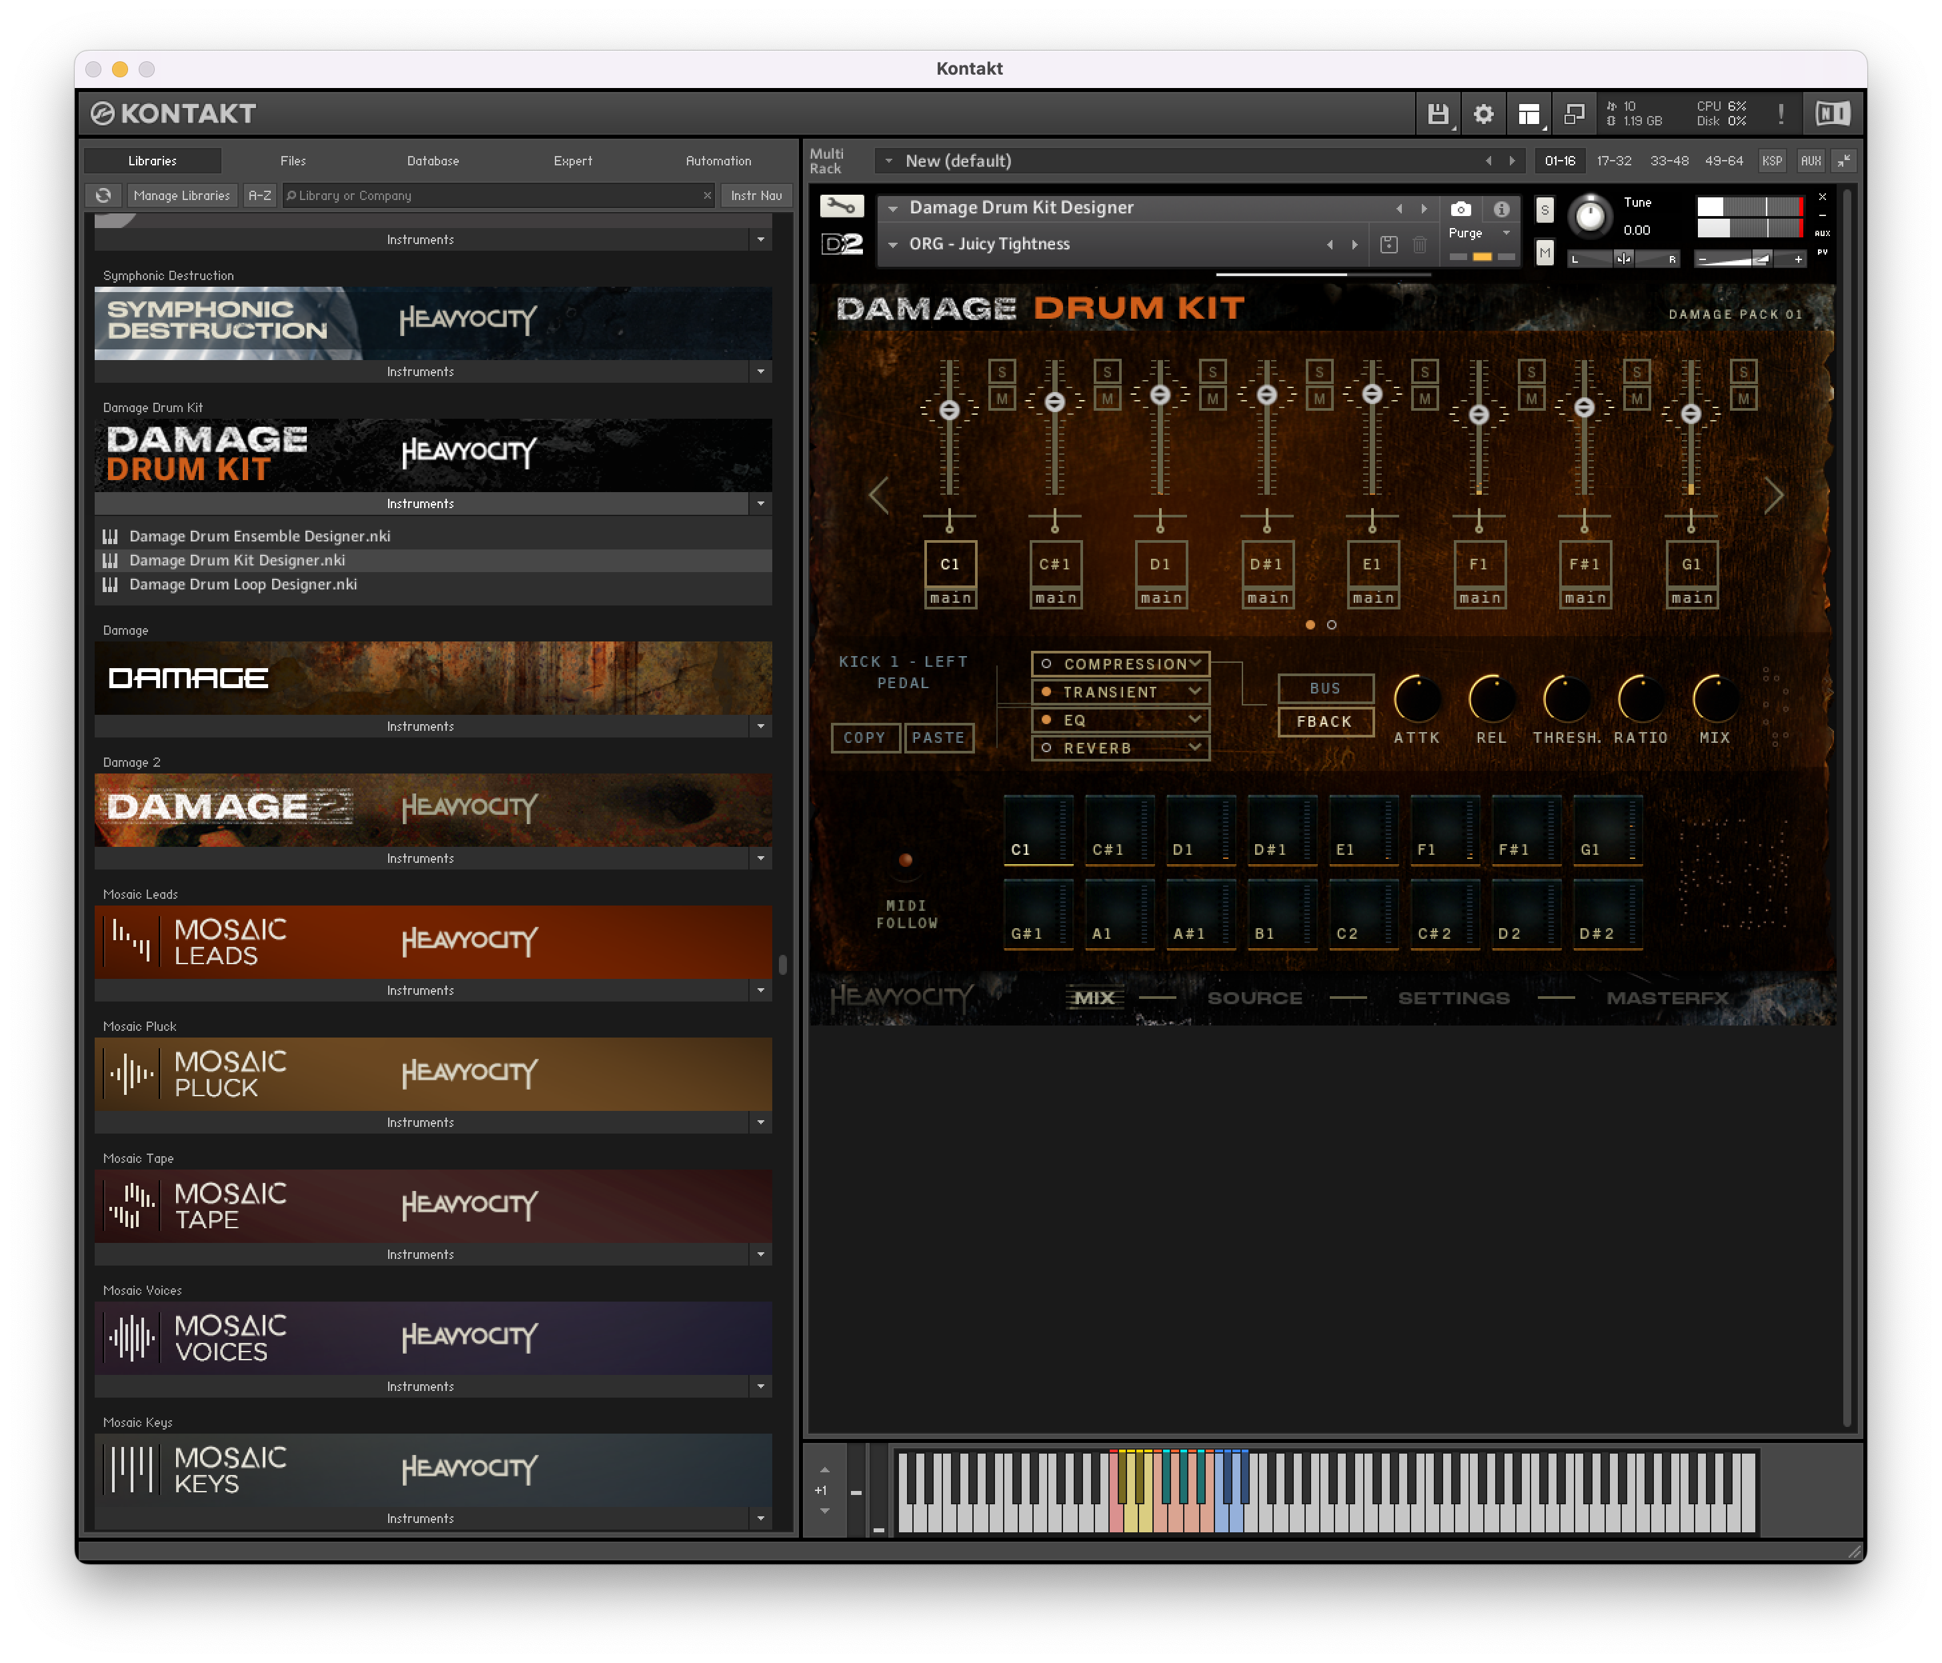Solo the D1 channel
The image size is (1942, 1663).
pos(1213,372)
